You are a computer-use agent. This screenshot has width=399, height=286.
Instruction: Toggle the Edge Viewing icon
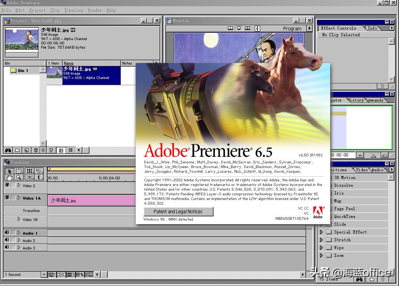point(70,275)
